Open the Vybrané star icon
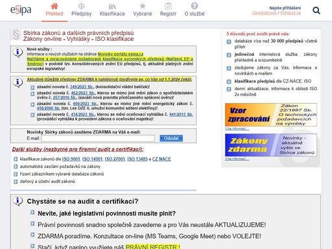 [143, 6]
